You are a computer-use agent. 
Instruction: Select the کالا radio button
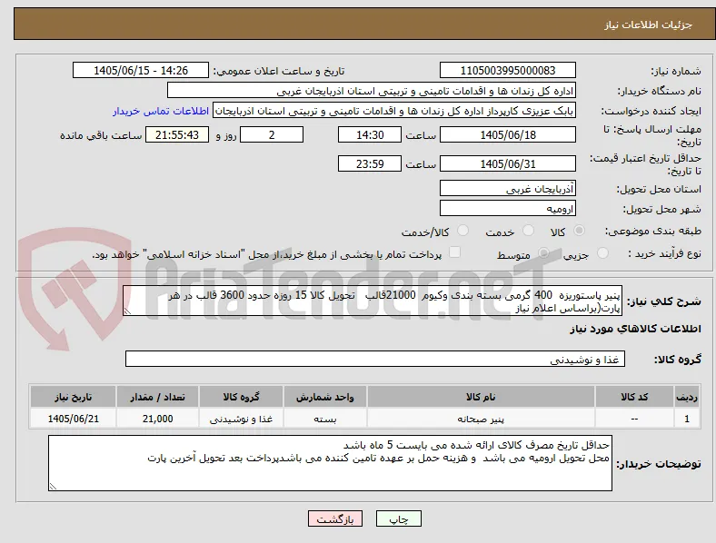click(x=579, y=231)
